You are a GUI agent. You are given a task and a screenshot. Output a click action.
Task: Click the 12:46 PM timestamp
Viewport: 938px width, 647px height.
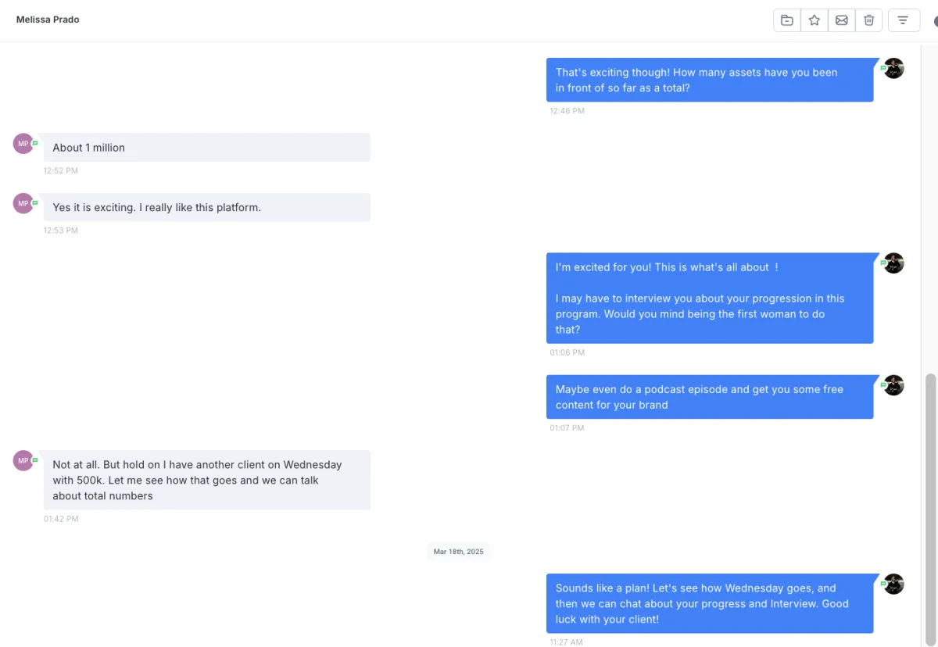(567, 111)
